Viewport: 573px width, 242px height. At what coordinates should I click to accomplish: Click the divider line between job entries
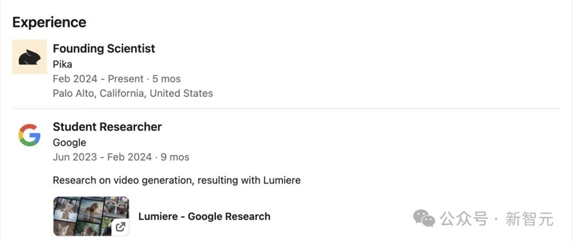click(286, 109)
